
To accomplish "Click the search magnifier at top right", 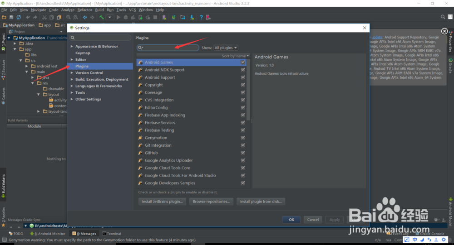I will [x=443, y=17].
